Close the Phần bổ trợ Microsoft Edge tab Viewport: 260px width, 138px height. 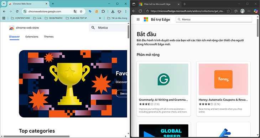[x=178, y=4]
